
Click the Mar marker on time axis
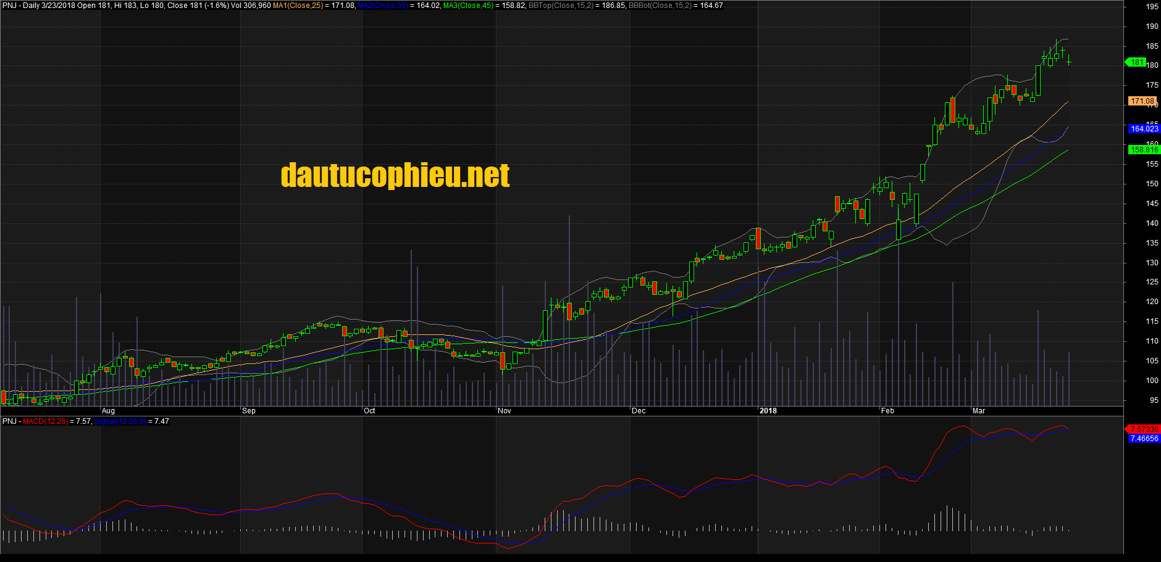coord(979,411)
